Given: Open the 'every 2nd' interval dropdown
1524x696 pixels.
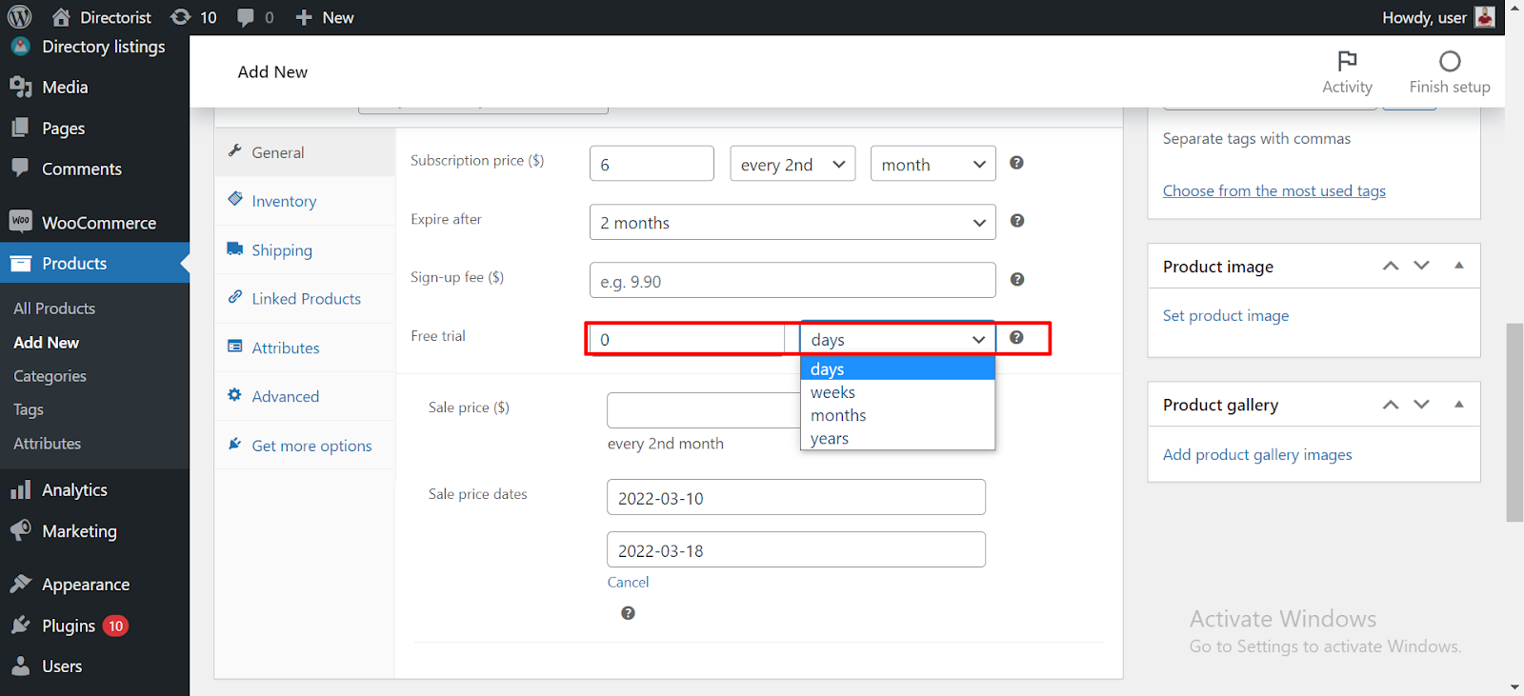Looking at the screenshot, I should (x=792, y=164).
